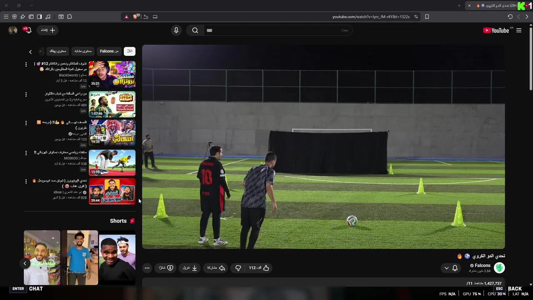
Task: Click the إنشاء create button
Action: coord(47,30)
